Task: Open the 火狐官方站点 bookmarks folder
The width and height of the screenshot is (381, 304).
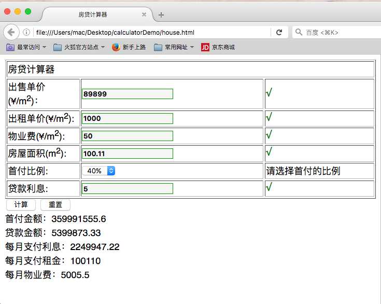Action: coord(79,47)
